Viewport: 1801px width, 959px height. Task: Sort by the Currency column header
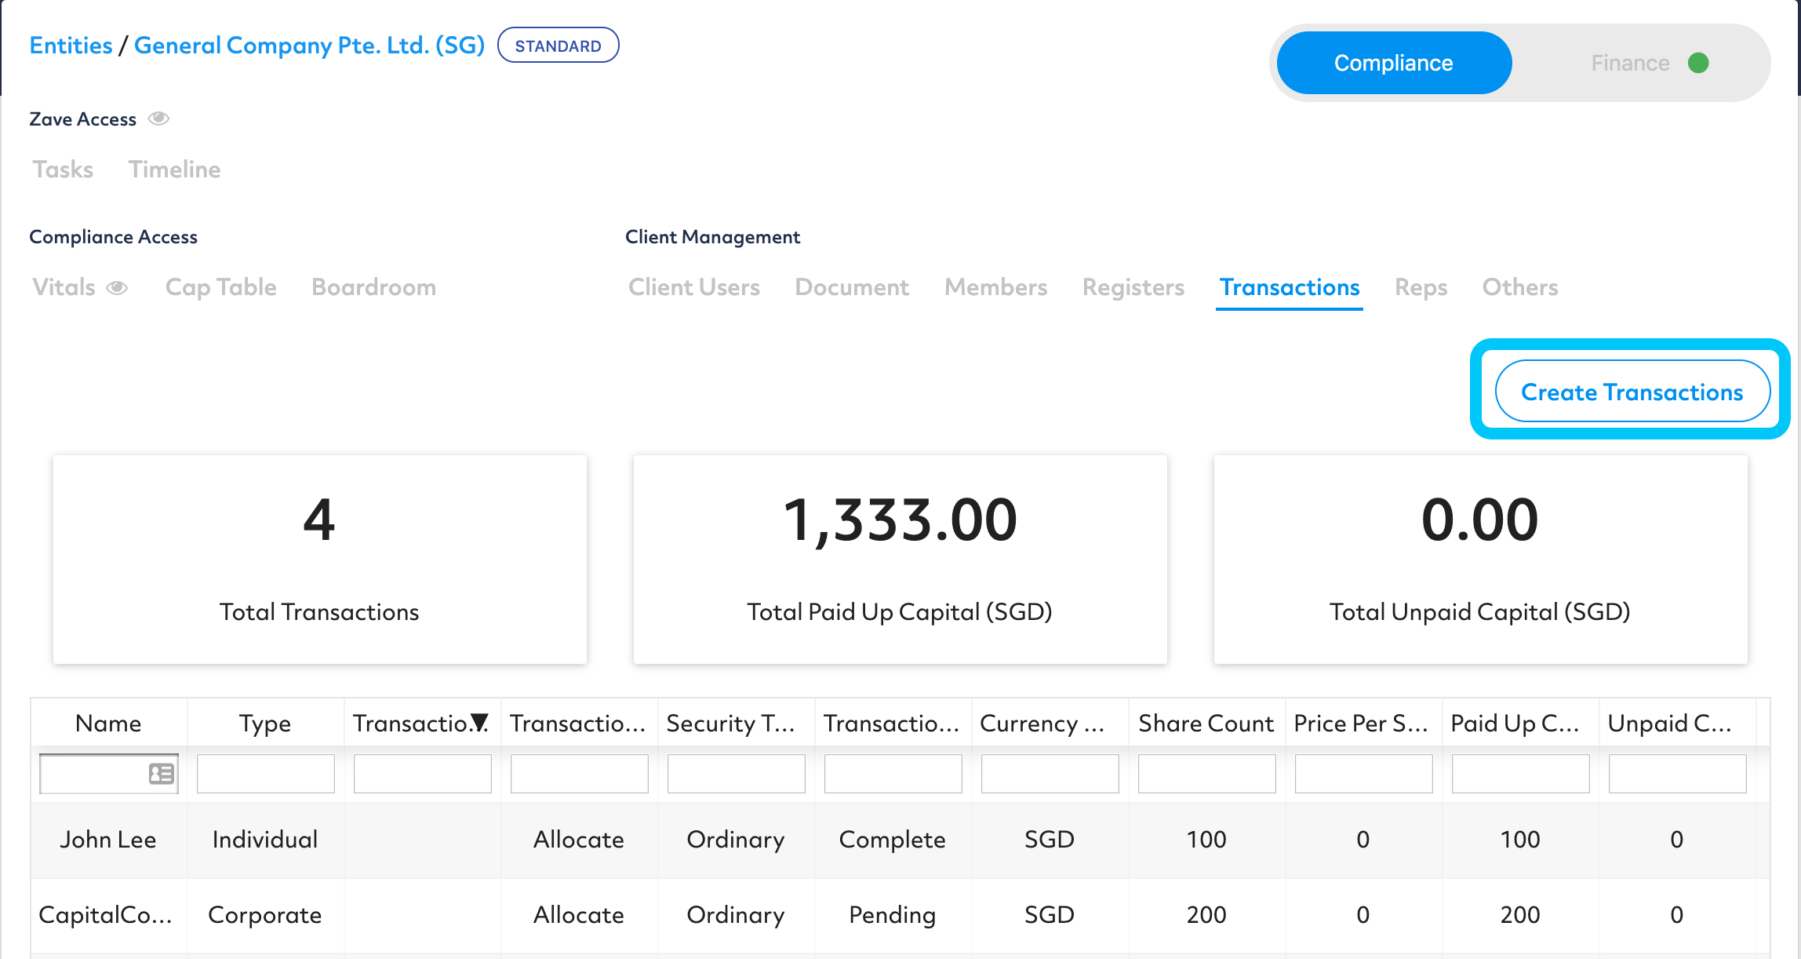click(1050, 723)
